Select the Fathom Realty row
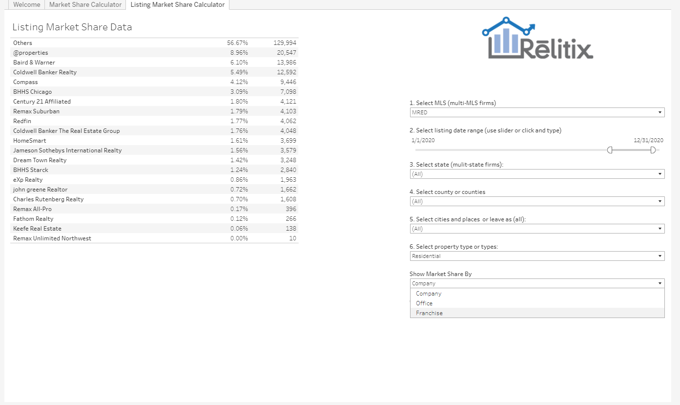Viewport: 680px width, 405px height. (x=154, y=219)
